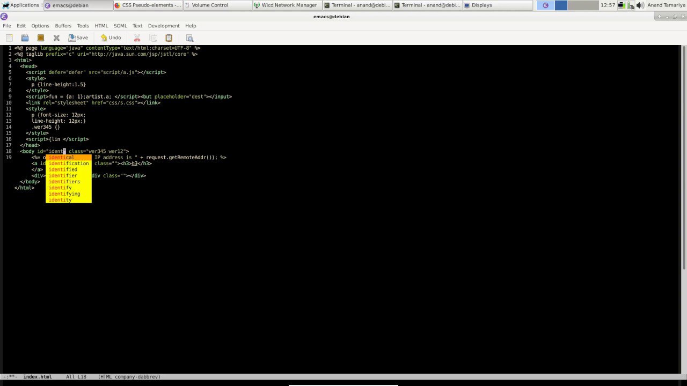Click the 'p {line-height:1.5}' code line

(59, 85)
